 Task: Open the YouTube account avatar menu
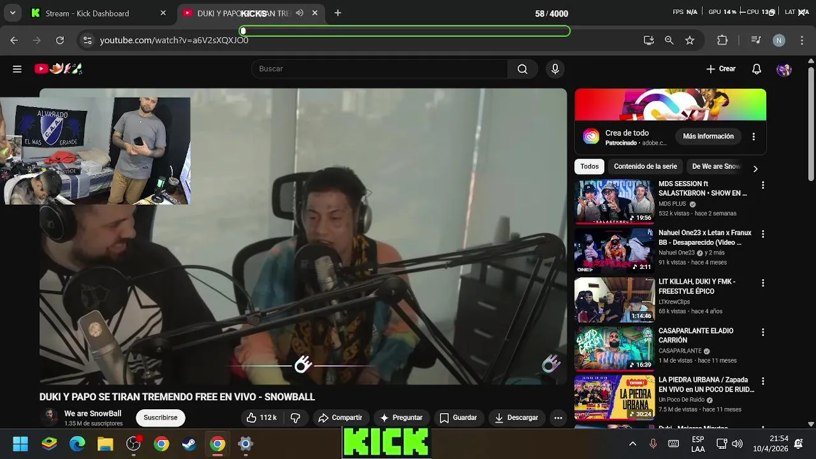(784, 69)
